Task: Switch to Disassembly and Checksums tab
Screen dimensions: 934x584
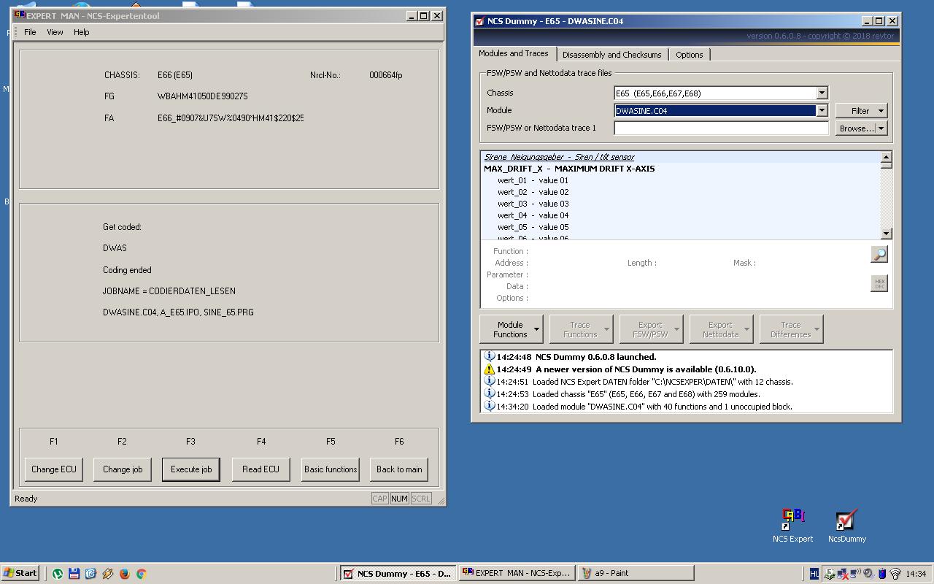Action: tap(611, 55)
